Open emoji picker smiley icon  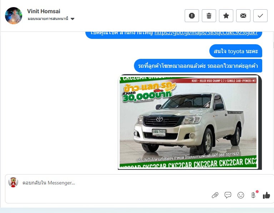[x=241, y=195]
